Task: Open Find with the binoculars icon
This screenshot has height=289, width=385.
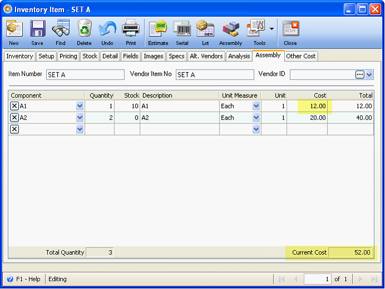Action: [61, 28]
